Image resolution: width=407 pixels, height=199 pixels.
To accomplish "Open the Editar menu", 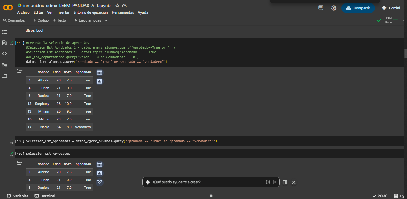I will coord(38,12).
